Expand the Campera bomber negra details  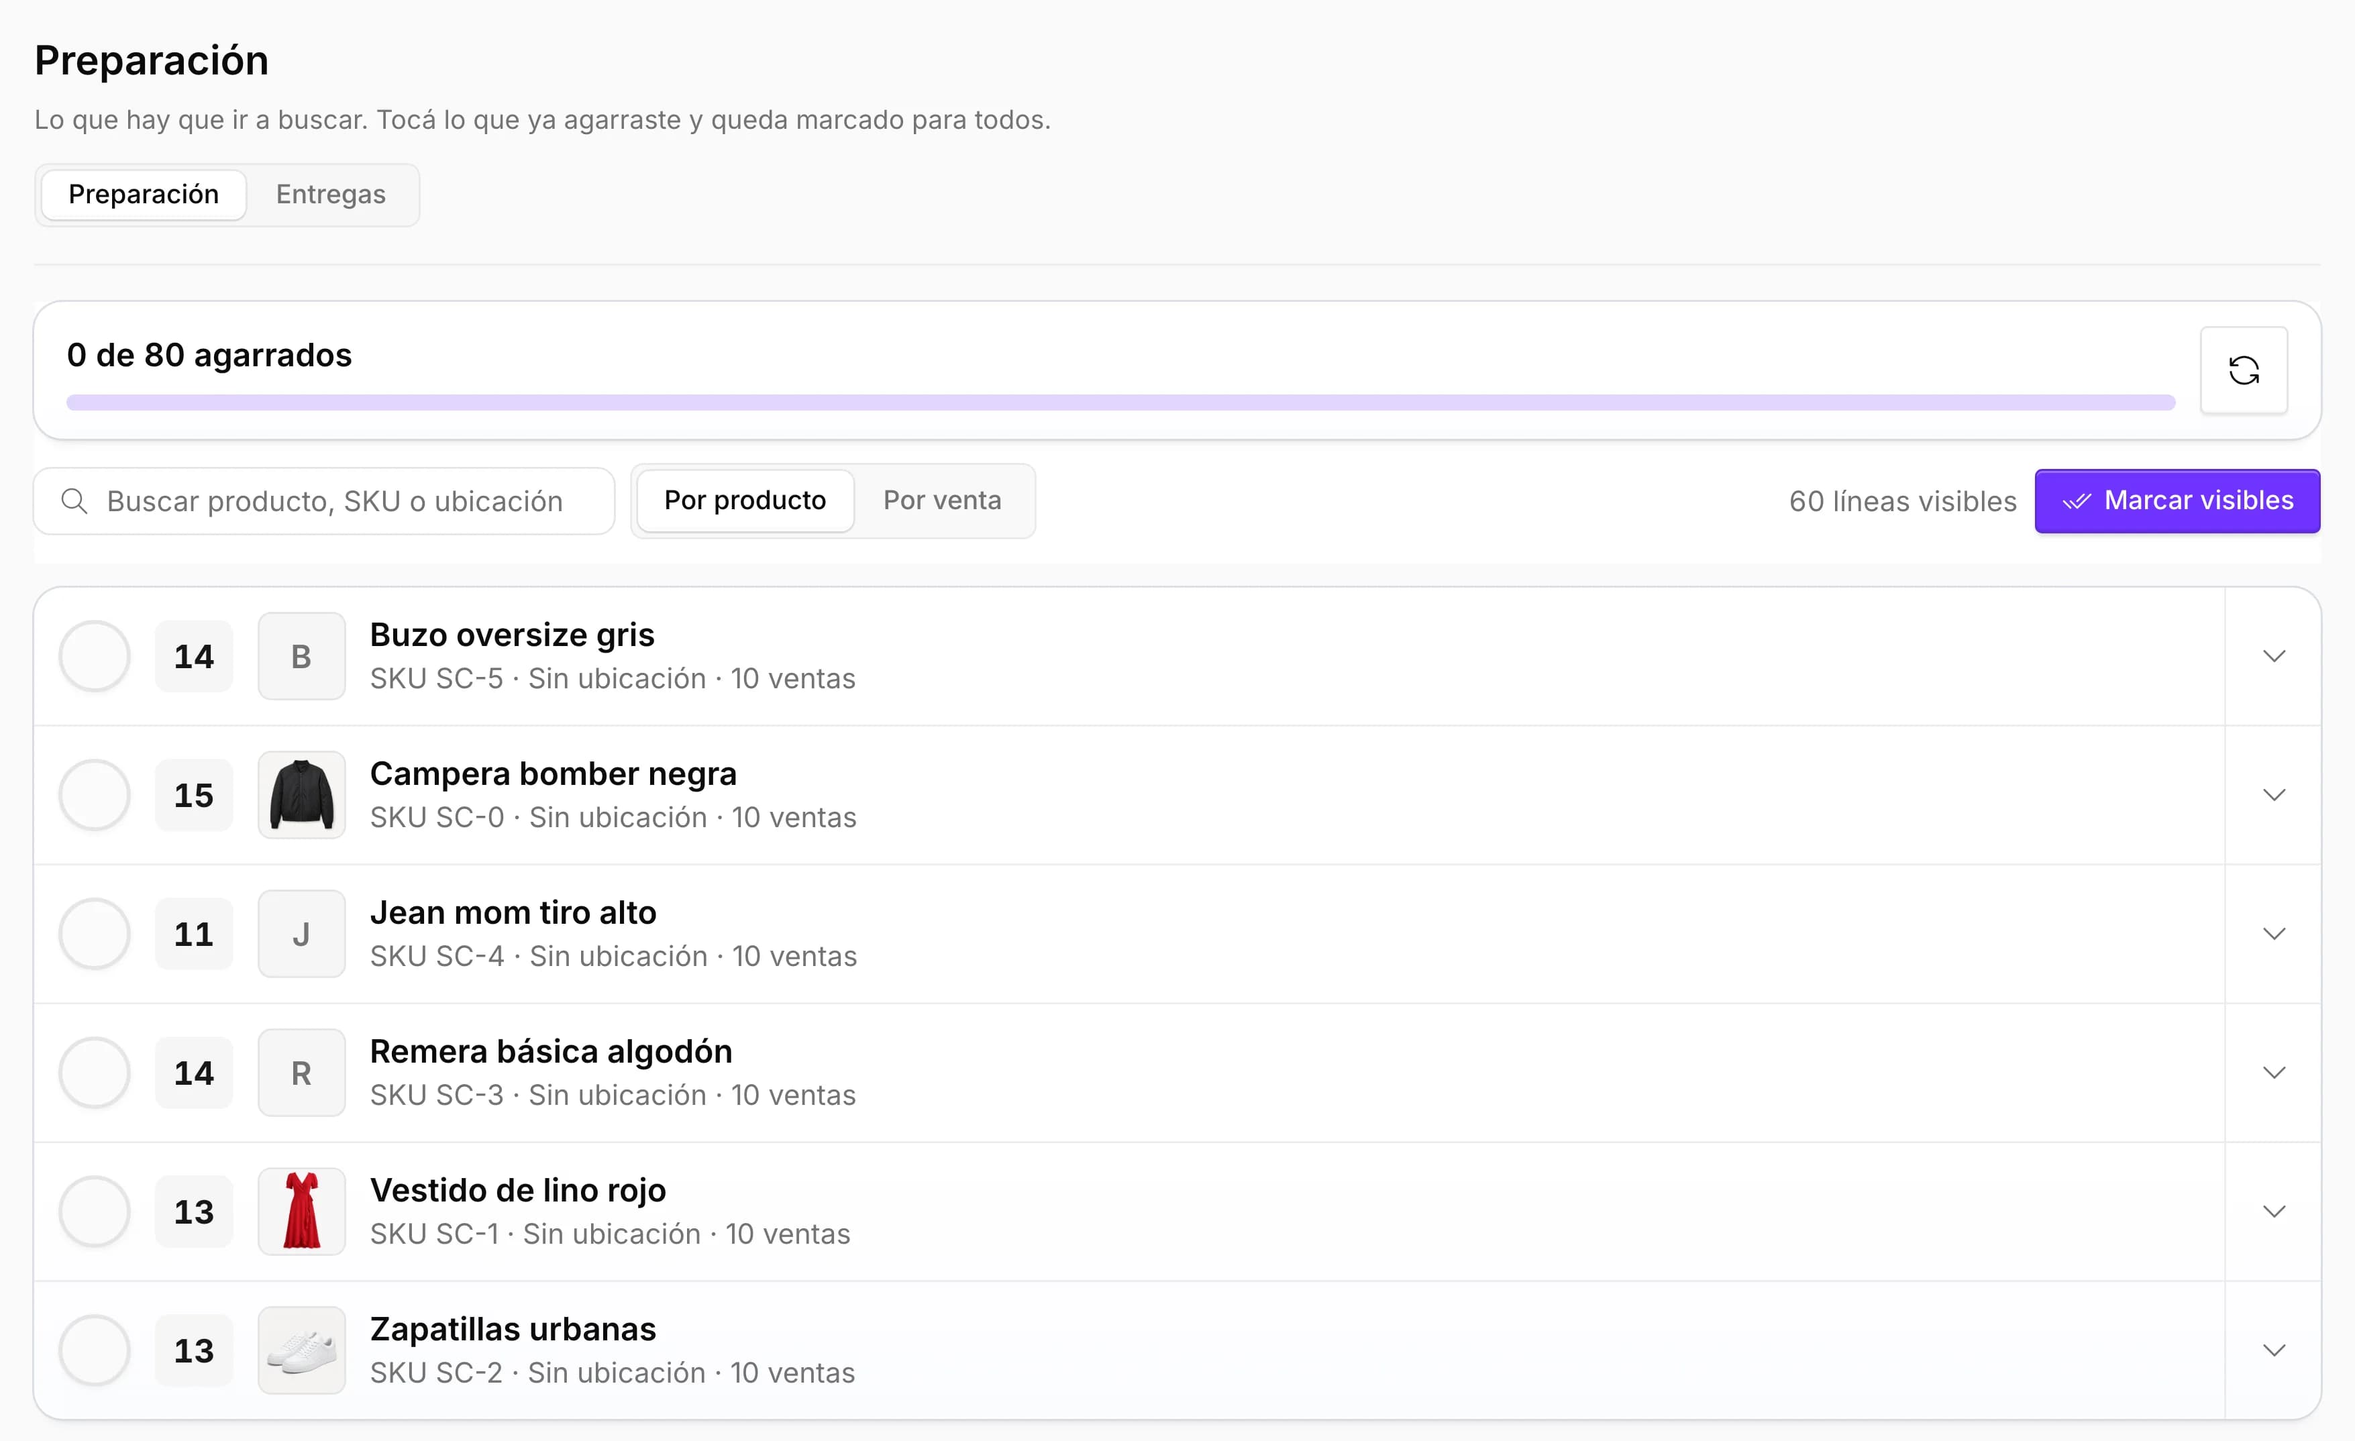pyautogui.click(x=2274, y=794)
